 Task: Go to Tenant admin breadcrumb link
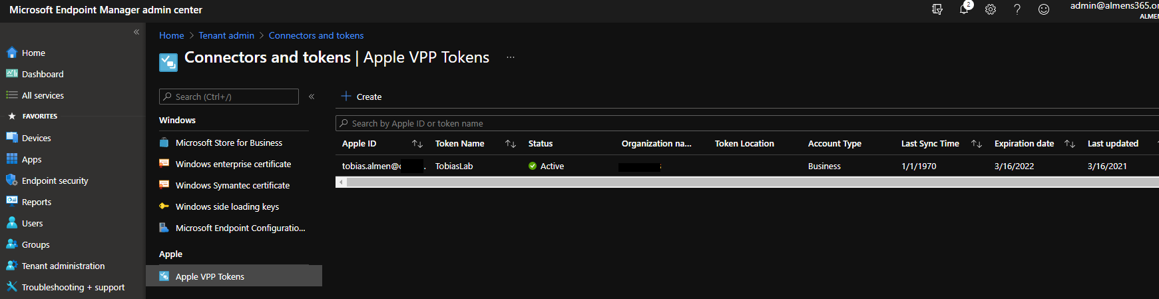pos(226,35)
